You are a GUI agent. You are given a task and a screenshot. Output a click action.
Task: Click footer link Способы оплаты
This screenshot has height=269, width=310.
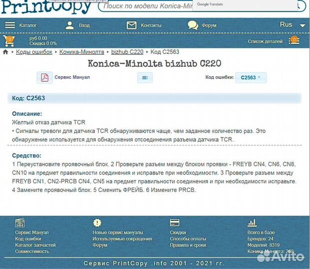[x=188, y=239]
